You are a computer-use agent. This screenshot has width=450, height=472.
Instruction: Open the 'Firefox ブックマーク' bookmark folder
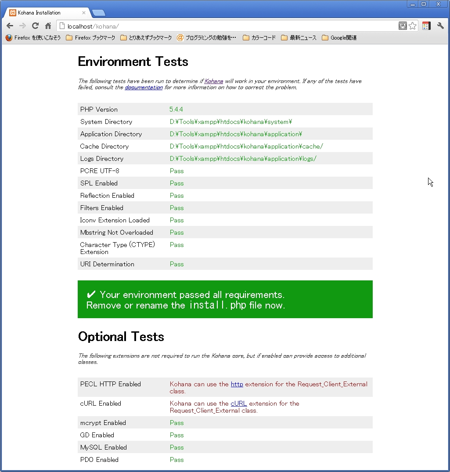click(x=90, y=38)
